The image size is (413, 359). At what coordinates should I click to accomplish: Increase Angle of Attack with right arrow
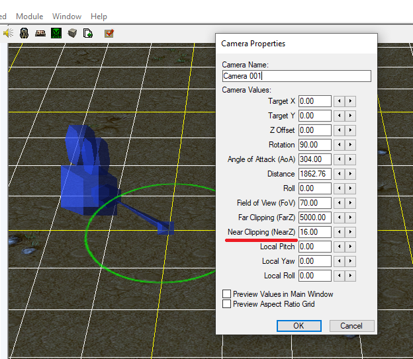350,159
